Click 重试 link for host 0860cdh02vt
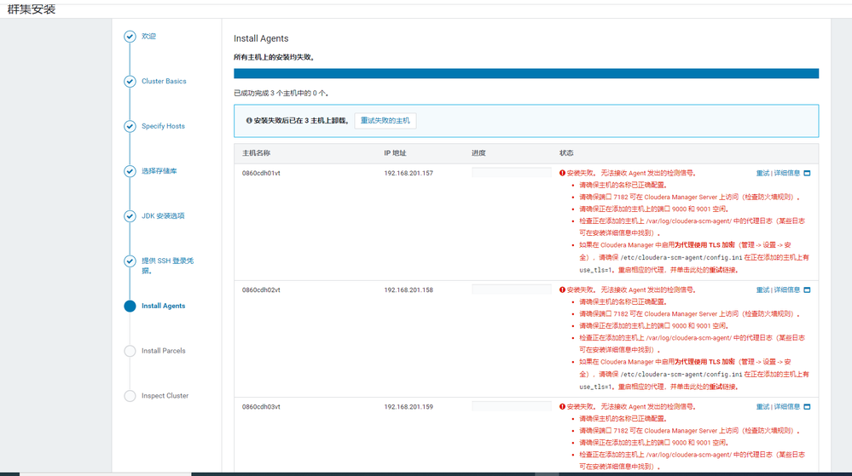 [762, 290]
